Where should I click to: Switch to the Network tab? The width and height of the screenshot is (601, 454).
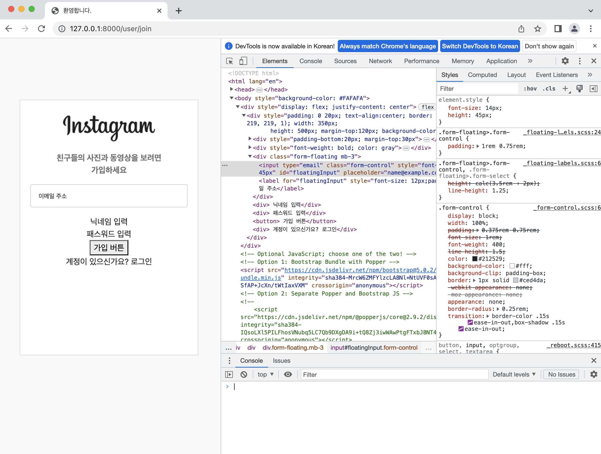(x=380, y=61)
